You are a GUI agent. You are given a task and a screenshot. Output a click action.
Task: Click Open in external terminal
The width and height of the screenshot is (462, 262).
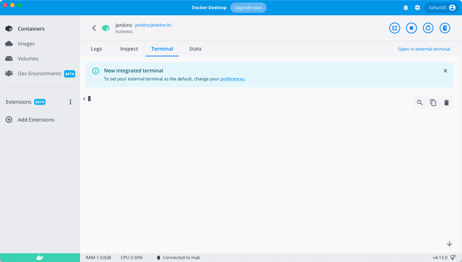424,49
